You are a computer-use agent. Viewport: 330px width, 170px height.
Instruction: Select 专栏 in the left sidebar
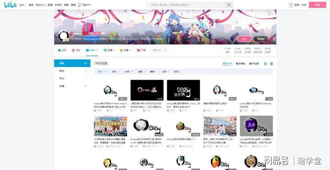[72, 78]
